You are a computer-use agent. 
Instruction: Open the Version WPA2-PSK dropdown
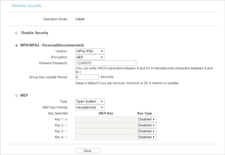point(90,51)
